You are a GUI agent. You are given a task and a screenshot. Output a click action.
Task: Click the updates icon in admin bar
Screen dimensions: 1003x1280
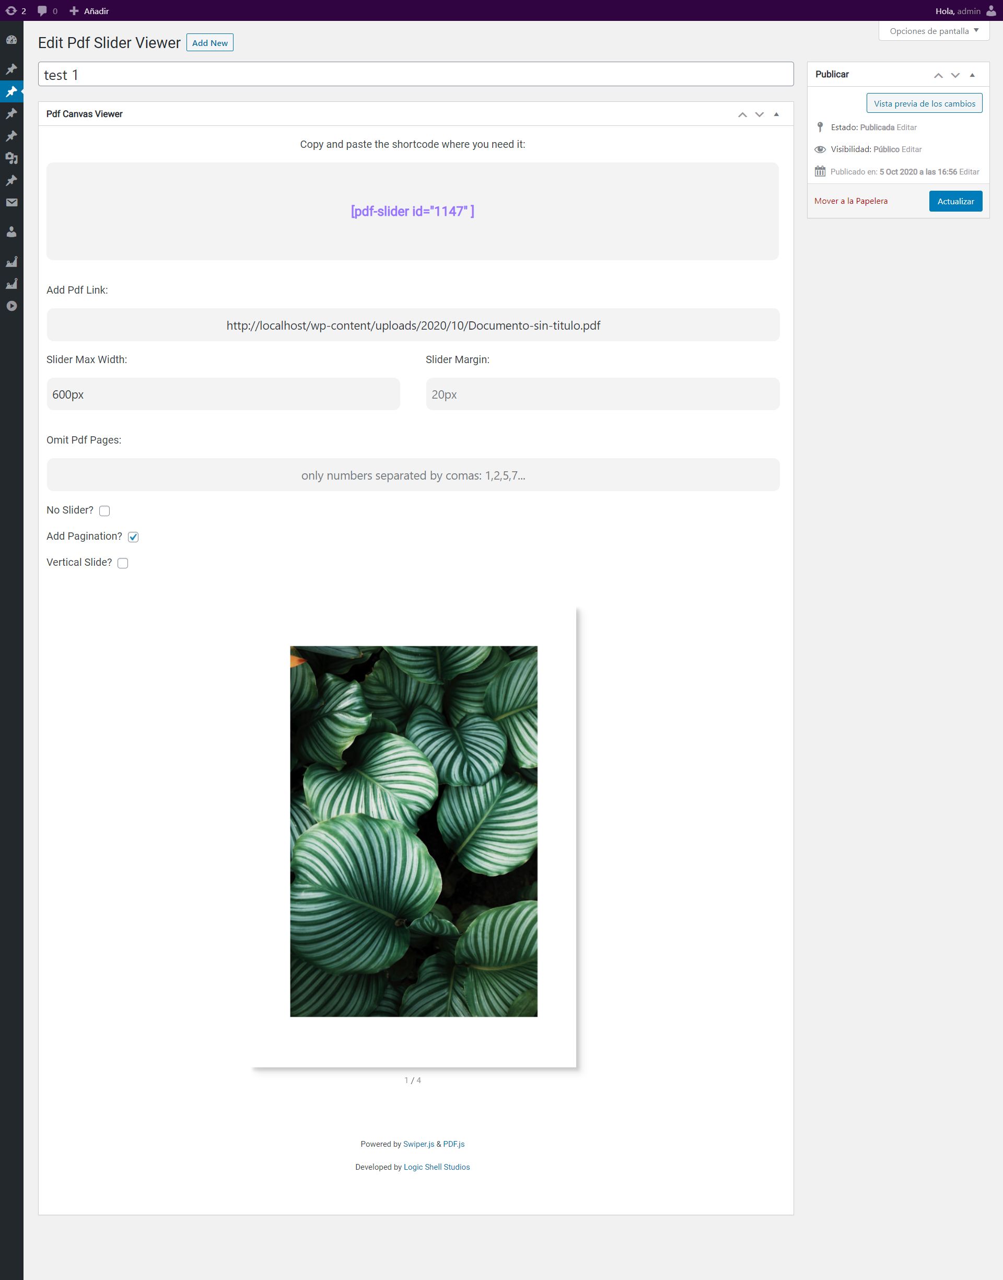[11, 10]
